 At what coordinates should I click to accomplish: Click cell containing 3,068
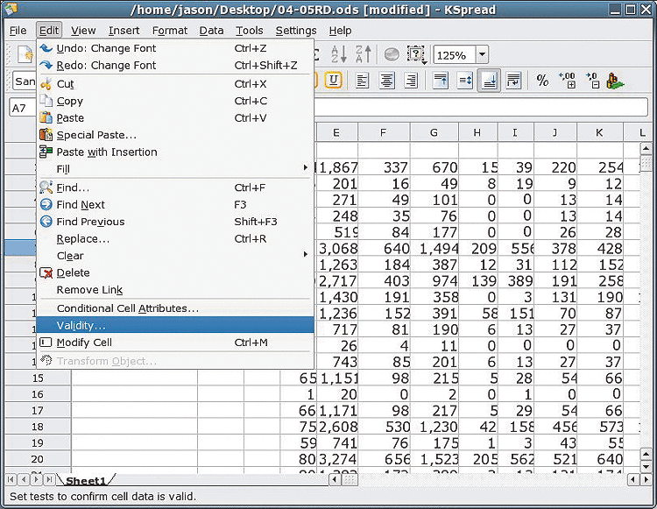click(x=338, y=249)
